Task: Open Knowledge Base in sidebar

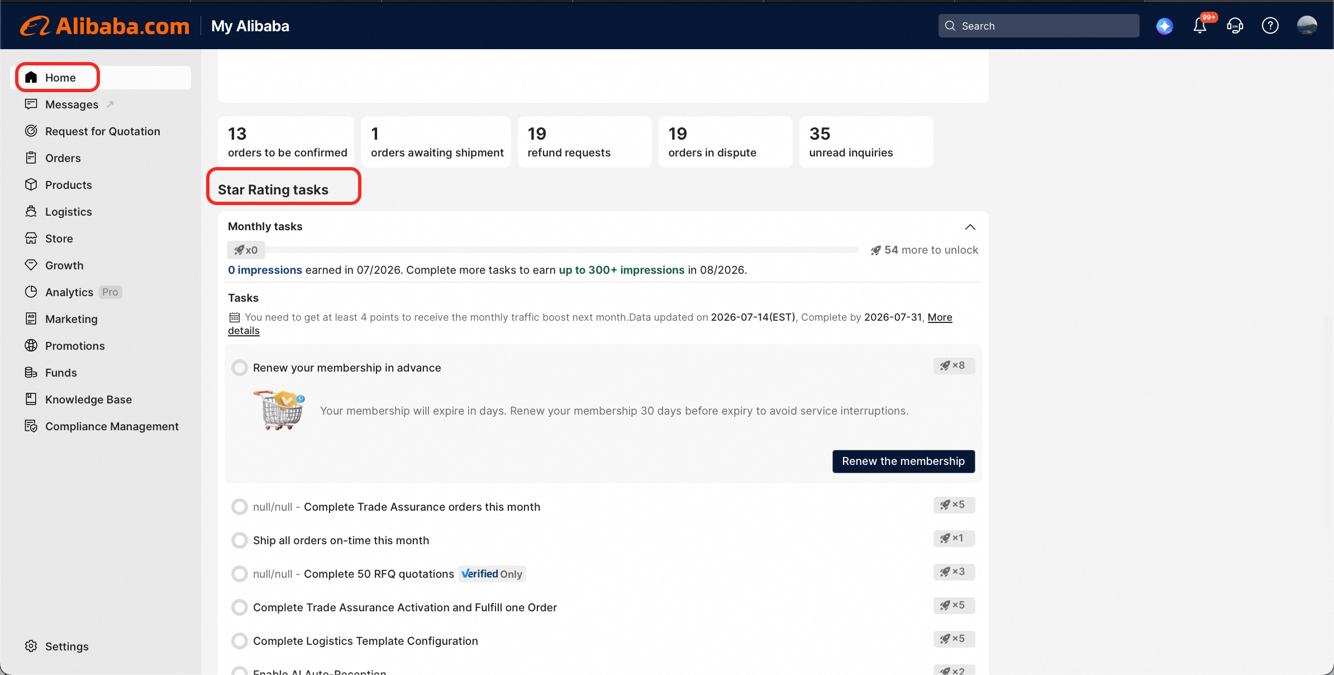Action: click(x=102, y=400)
